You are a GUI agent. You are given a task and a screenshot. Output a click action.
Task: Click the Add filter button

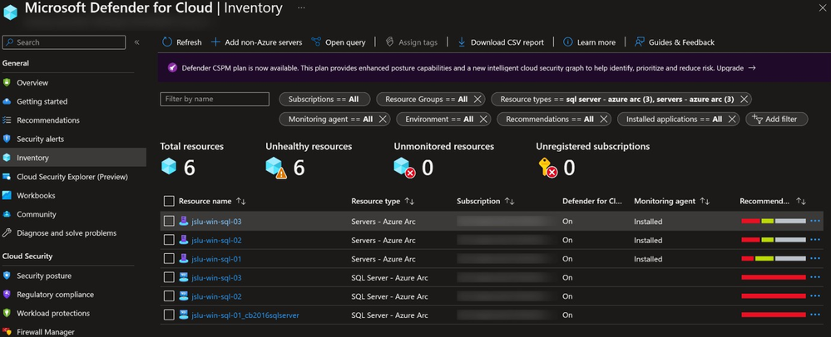776,119
